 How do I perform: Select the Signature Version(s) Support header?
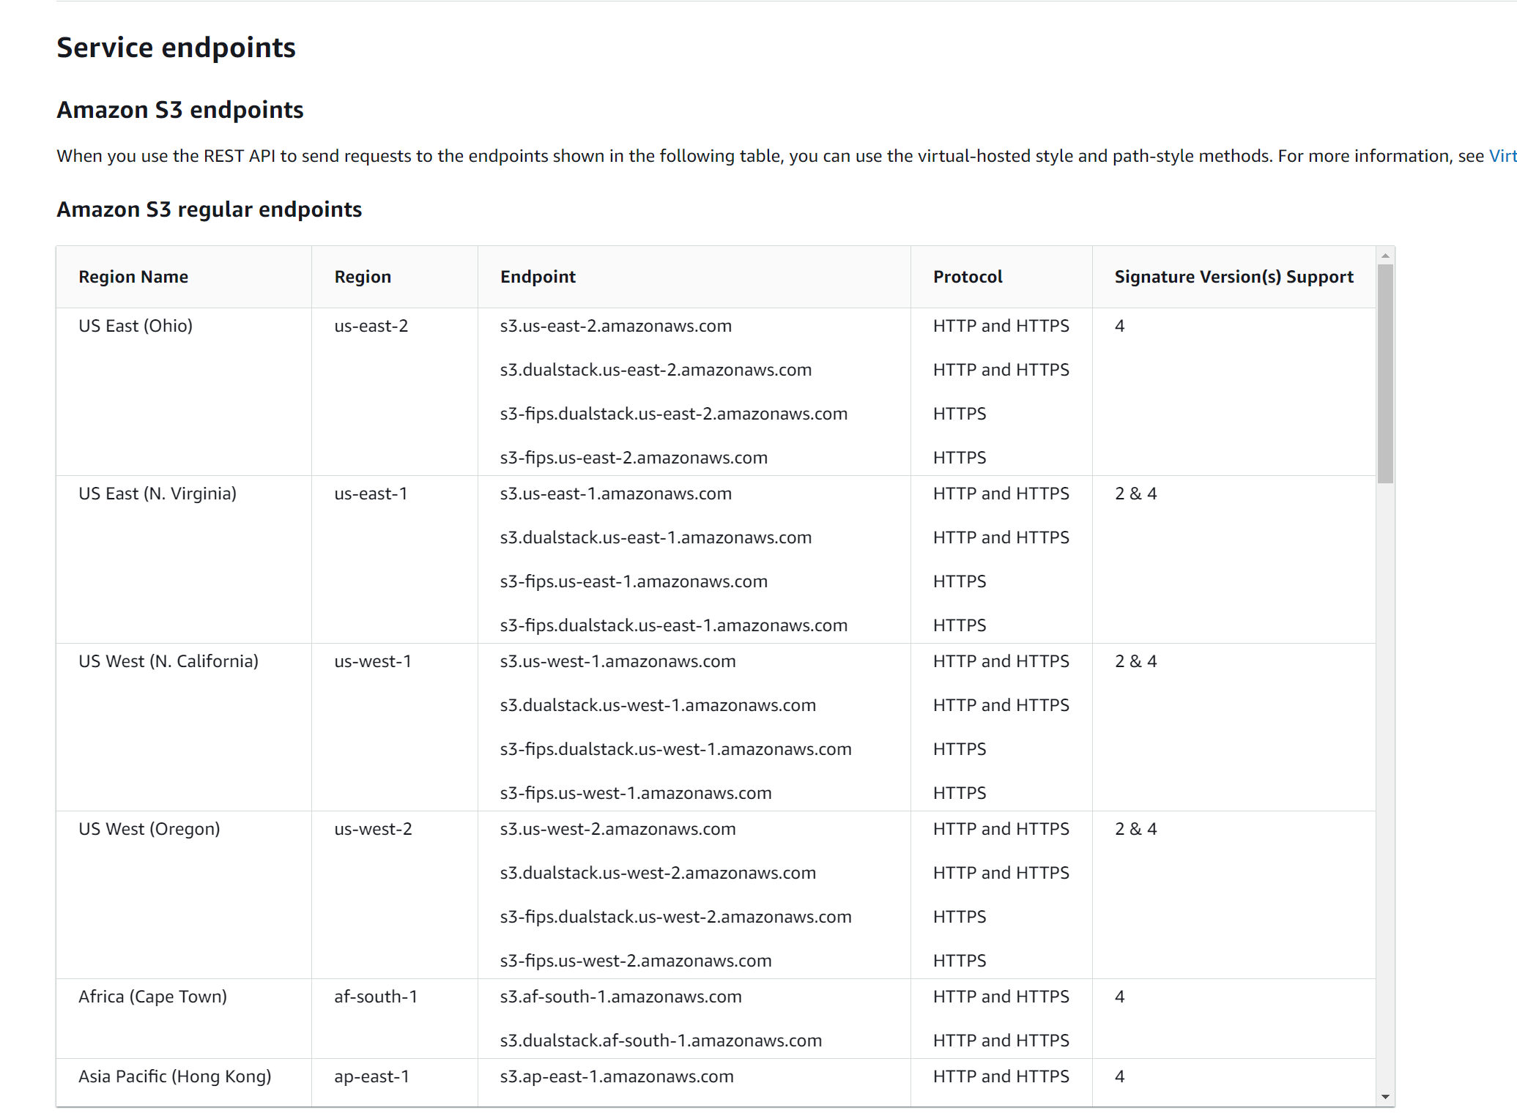click(1234, 277)
